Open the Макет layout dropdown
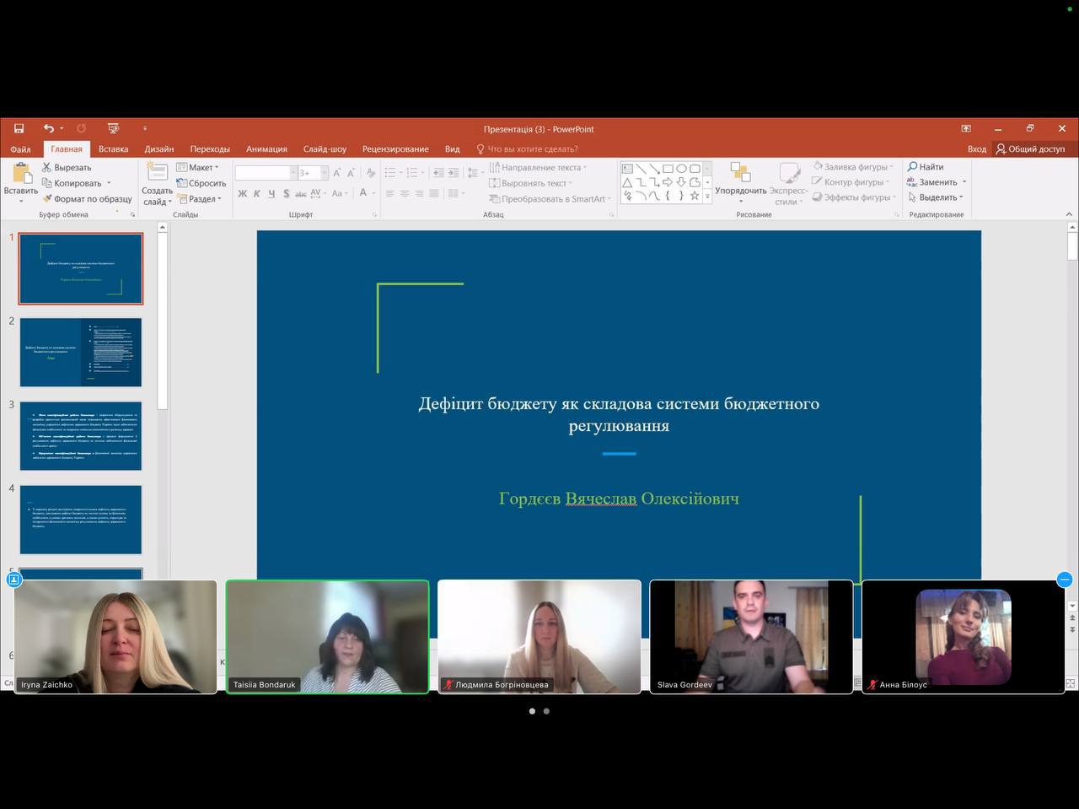Viewport: 1079px width, 809px height. (199, 168)
